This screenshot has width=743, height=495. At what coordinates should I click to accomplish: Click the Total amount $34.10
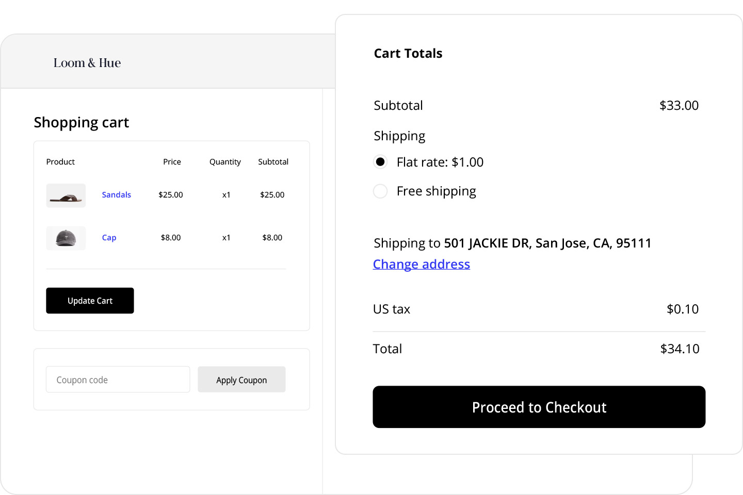click(x=680, y=349)
